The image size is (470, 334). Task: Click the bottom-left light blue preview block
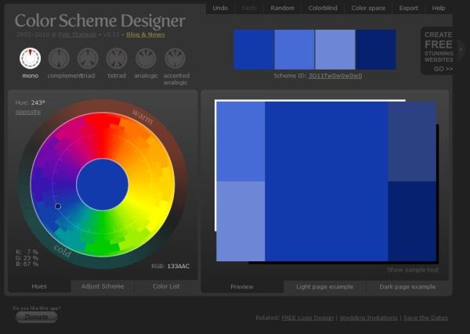240,221
